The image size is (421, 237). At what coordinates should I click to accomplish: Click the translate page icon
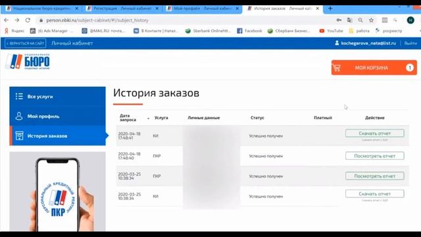pyautogui.click(x=349, y=20)
